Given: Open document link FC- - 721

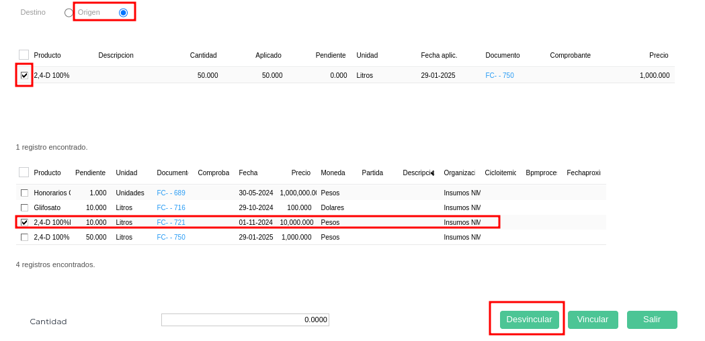Looking at the screenshot, I should click(171, 223).
